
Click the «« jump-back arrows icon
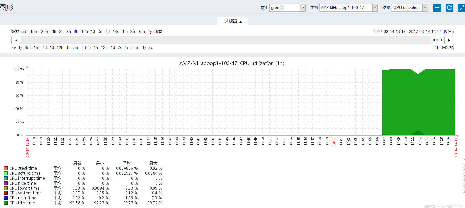[x=14, y=48]
